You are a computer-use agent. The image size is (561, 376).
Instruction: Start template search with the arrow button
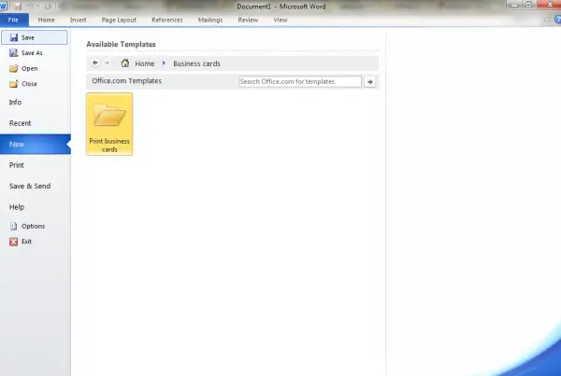click(370, 82)
